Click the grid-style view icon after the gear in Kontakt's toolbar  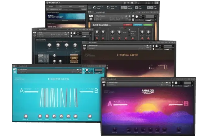(x=132, y=2)
